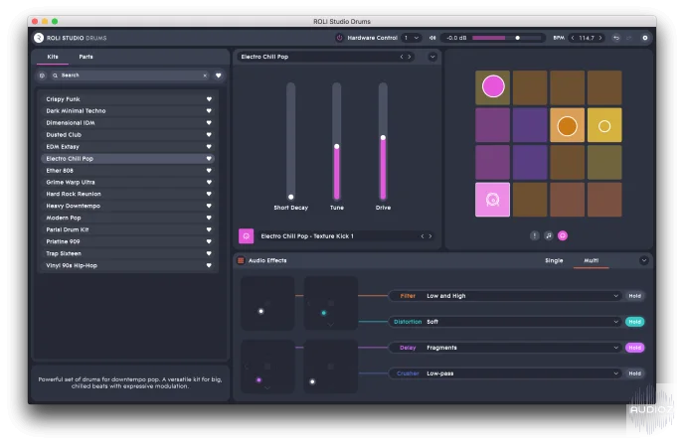Open the Crusher type dropdown
The width and height of the screenshot is (684, 444).
click(x=505, y=373)
